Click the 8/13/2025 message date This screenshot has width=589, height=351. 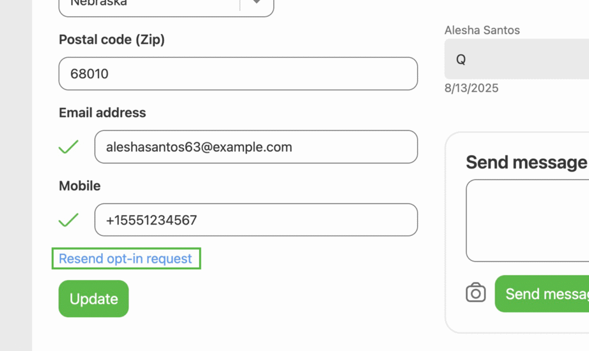(472, 88)
